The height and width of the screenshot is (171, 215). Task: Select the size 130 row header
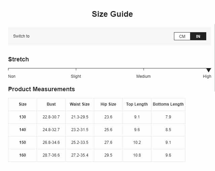coord(23,117)
